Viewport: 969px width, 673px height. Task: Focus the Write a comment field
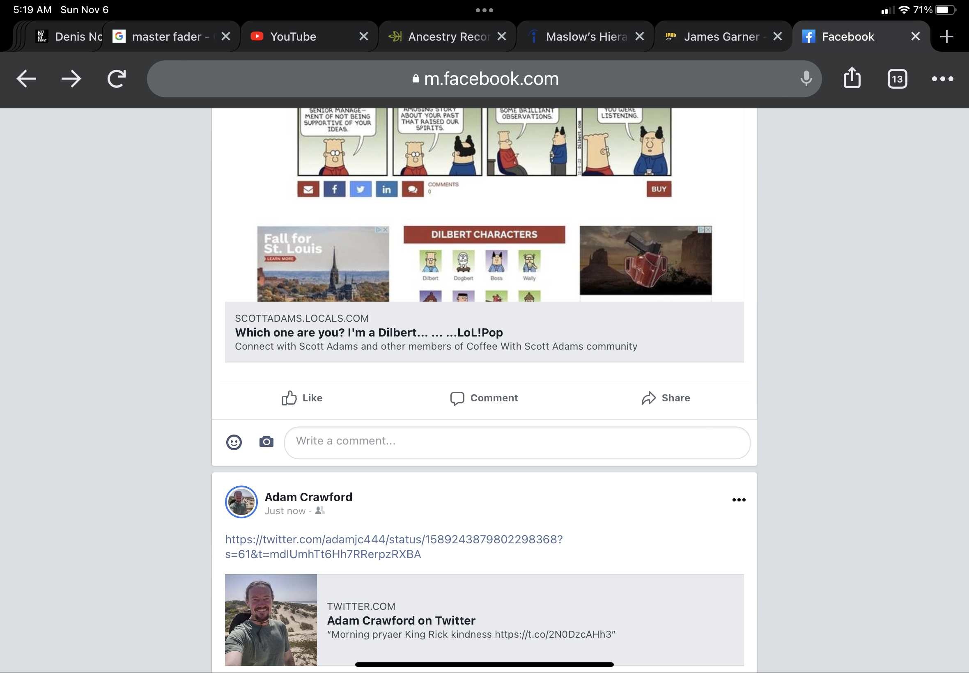[517, 442]
